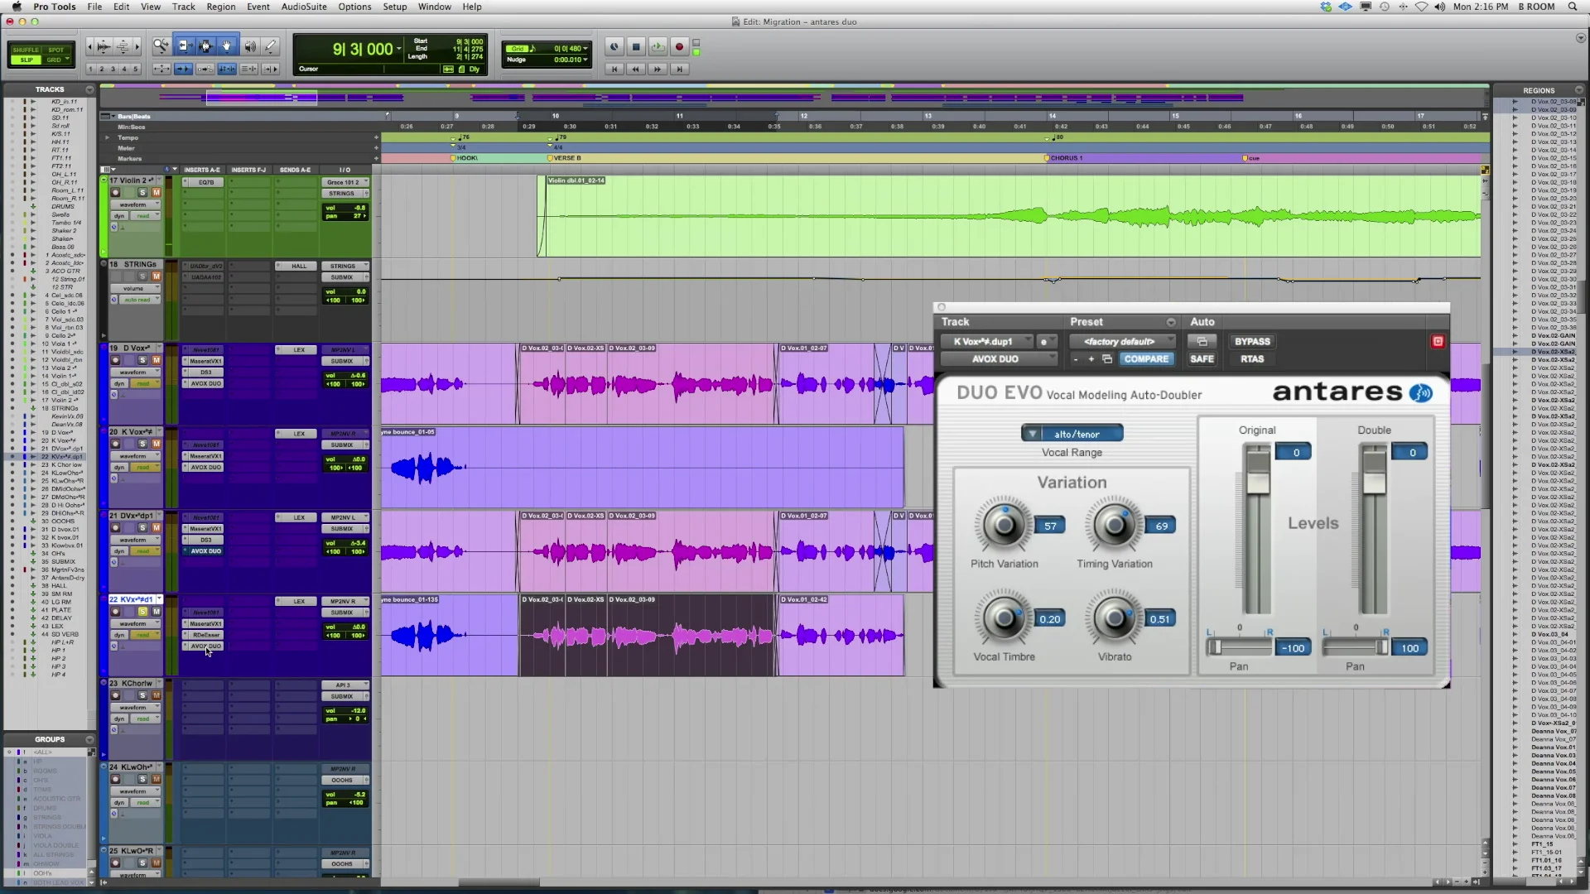Solo the STRINGS track 18
Screen dimensions: 1590x894
pyautogui.click(x=142, y=275)
